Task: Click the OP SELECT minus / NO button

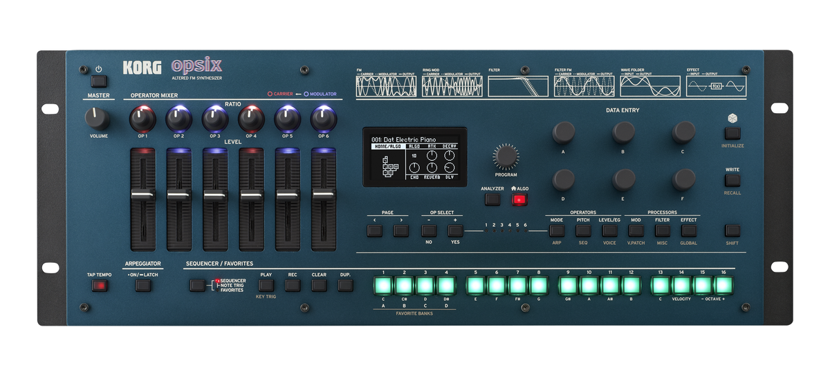Action: (429, 230)
